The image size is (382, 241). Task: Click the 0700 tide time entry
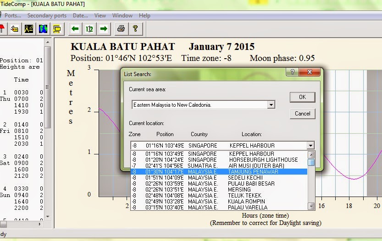pyautogui.click(x=21, y=99)
